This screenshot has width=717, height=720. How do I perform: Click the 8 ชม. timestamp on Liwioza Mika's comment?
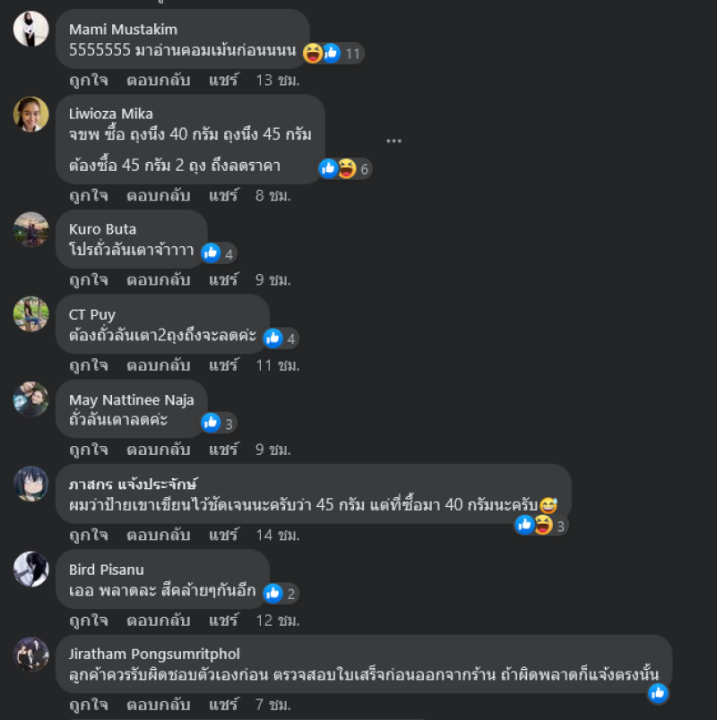click(x=273, y=195)
